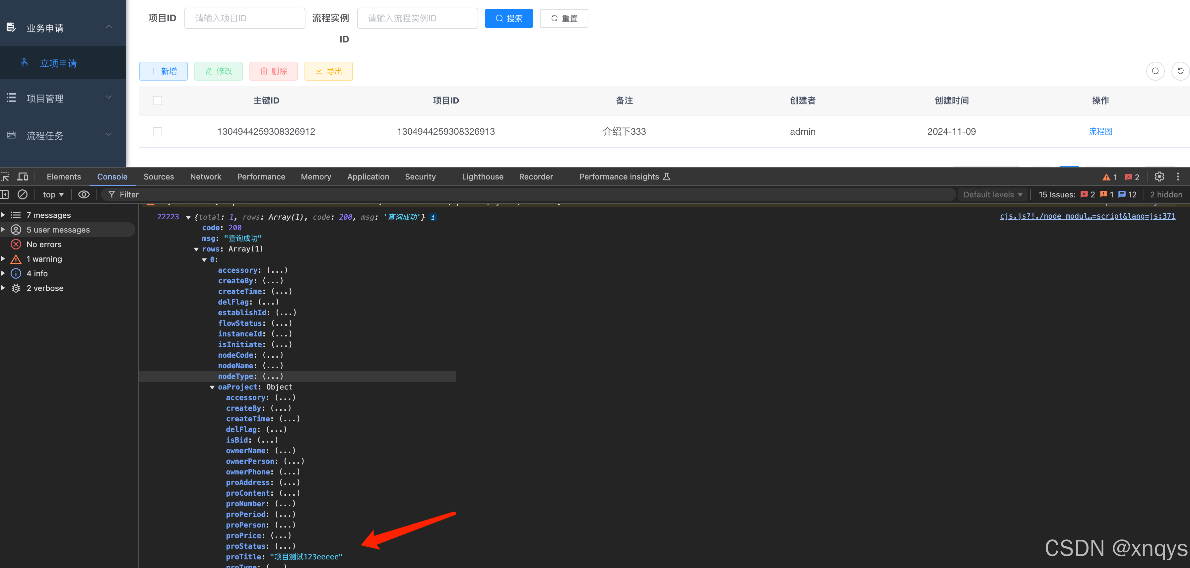Collapse the oaProject object node
This screenshot has height=568, width=1190.
[212, 387]
